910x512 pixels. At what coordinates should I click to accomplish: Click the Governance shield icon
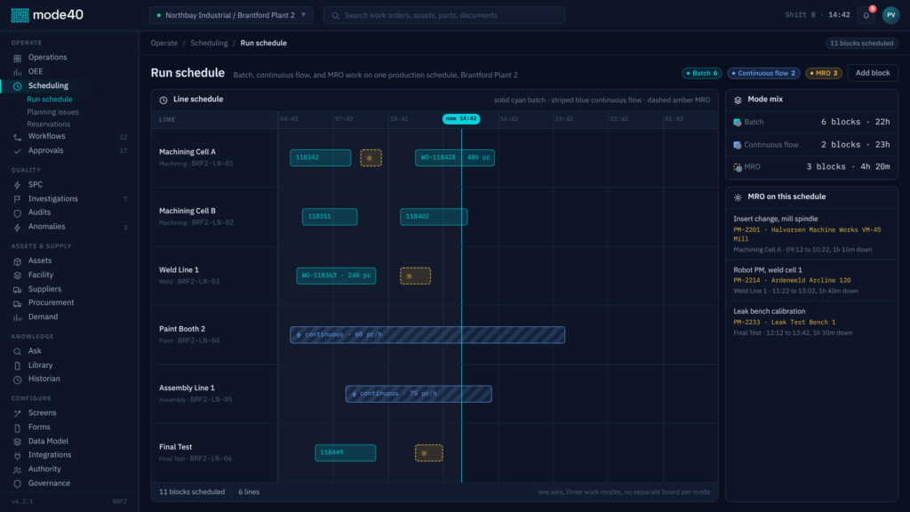[18, 484]
